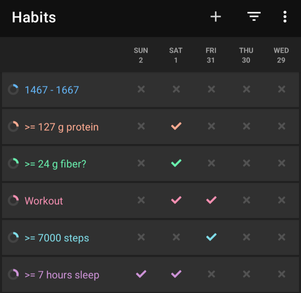Tap the plus icon to add habit
Image resolution: width=301 pixels, height=293 pixels.
(x=216, y=17)
